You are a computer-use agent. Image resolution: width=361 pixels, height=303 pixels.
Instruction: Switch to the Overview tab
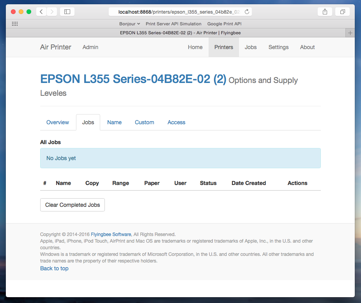pos(58,122)
